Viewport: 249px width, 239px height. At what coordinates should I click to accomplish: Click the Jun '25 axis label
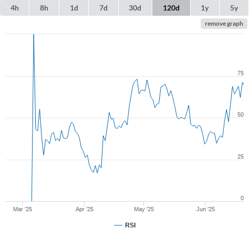205,209
